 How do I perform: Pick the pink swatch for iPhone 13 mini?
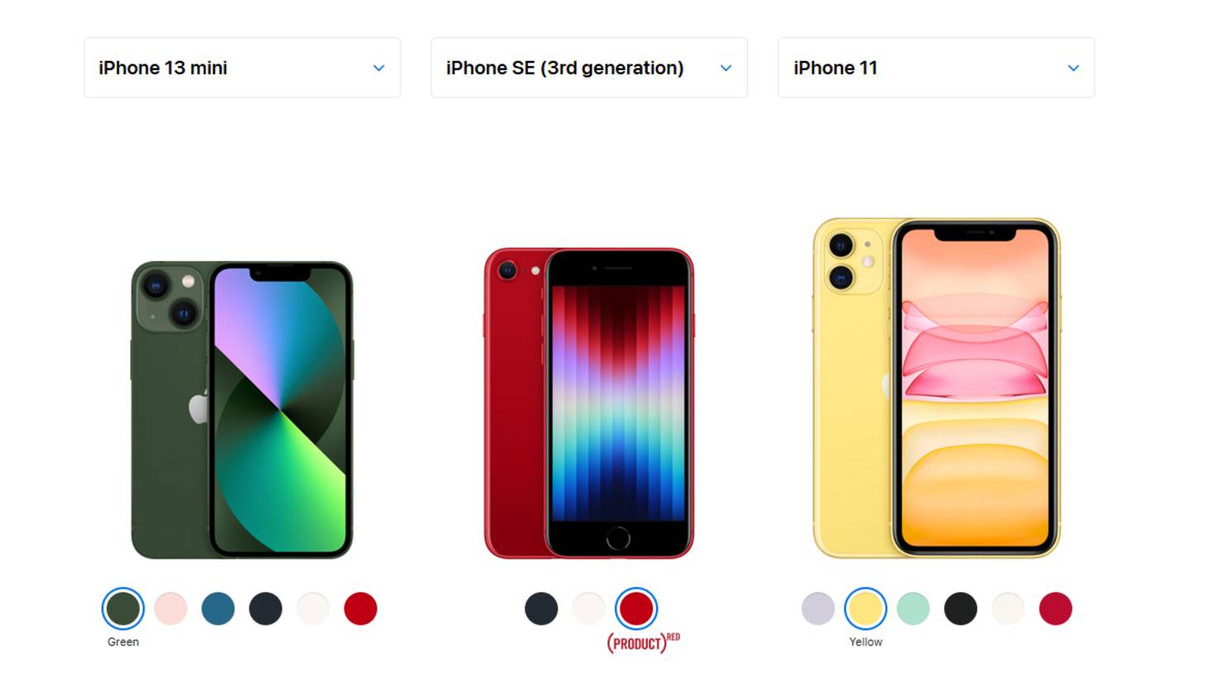coord(171,609)
